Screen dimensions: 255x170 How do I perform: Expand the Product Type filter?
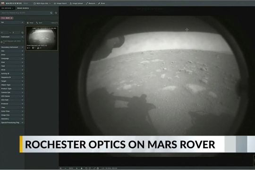[12, 89]
